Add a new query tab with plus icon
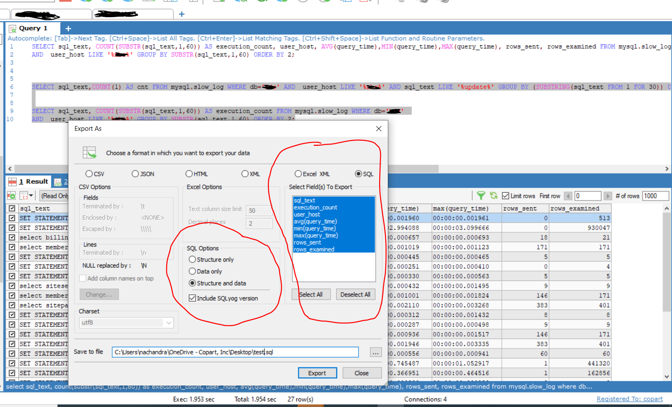 [x=68, y=28]
